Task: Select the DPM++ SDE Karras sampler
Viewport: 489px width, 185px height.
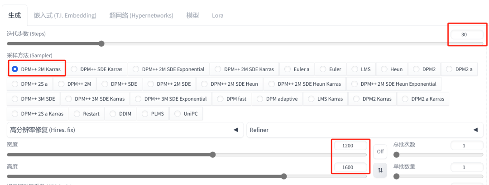Action: [x=97, y=69]
